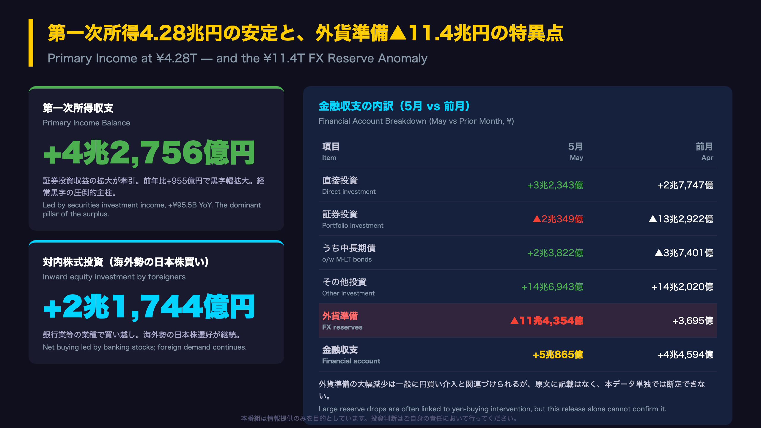Click the Japanese note starting '証券投資収益の拡大が牽引'

click(154, 187)
